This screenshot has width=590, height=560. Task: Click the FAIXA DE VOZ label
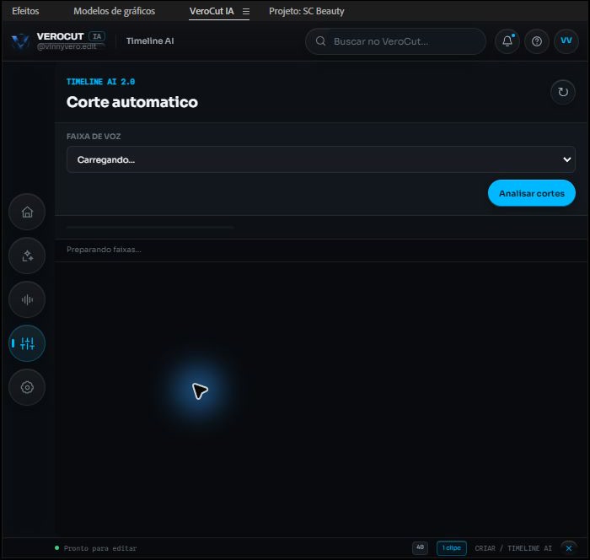(x=94, y=137)
